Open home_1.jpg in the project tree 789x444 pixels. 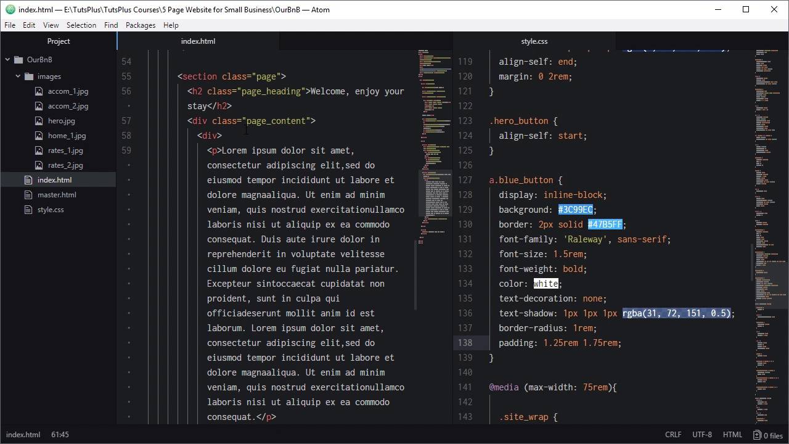[x=67, y=136]
